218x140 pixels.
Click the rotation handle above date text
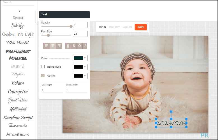(x=171, y=111)
